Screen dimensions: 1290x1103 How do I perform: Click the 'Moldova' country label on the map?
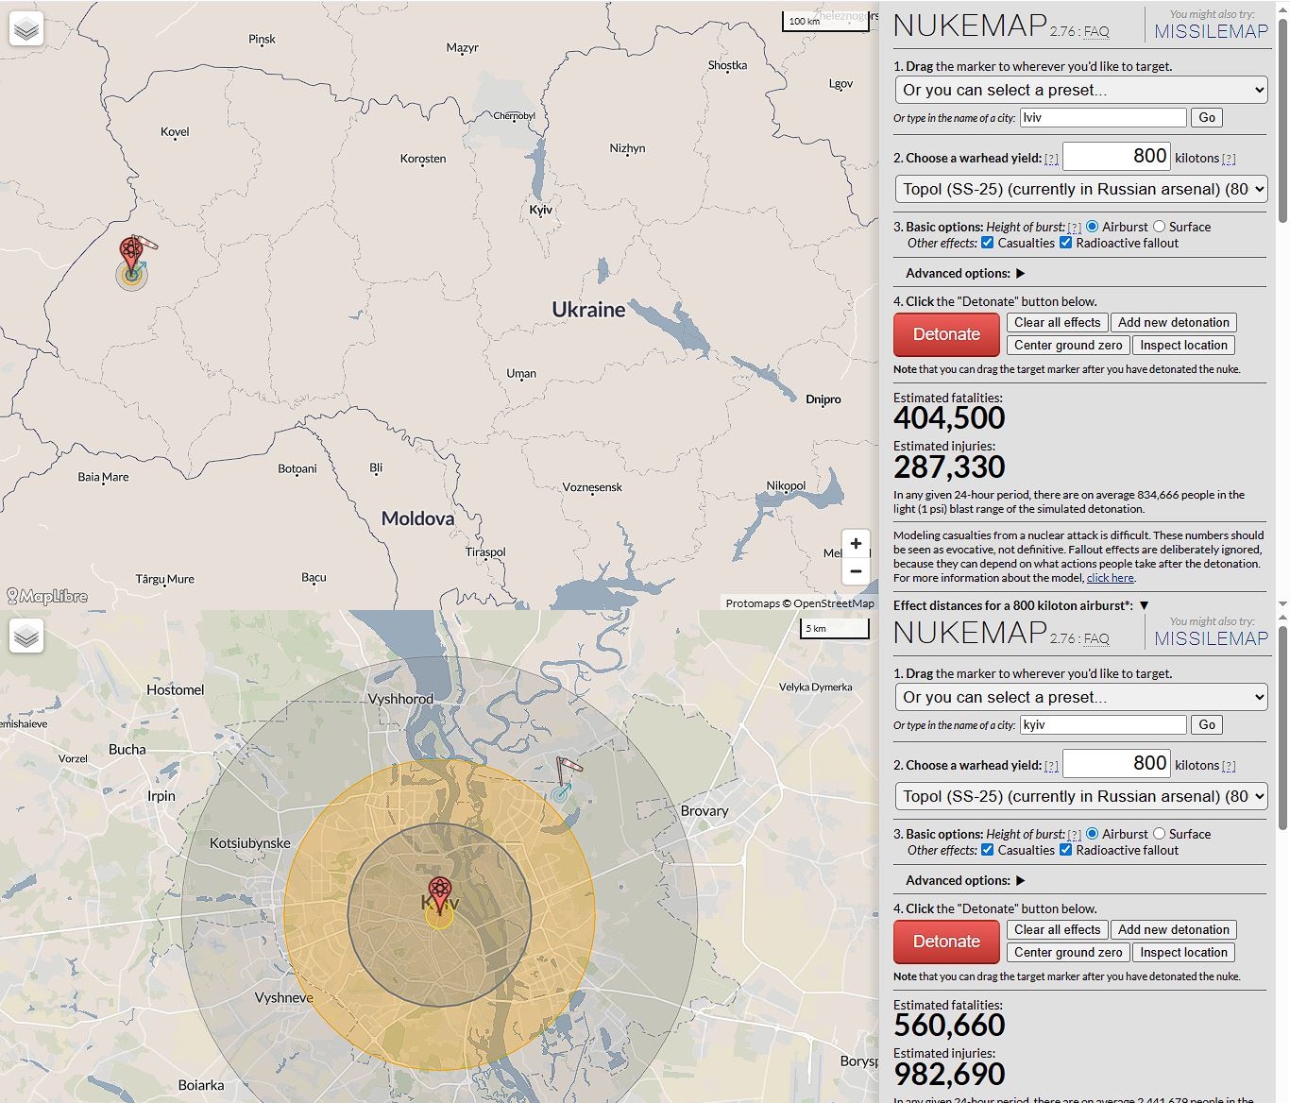coord(417,518)
